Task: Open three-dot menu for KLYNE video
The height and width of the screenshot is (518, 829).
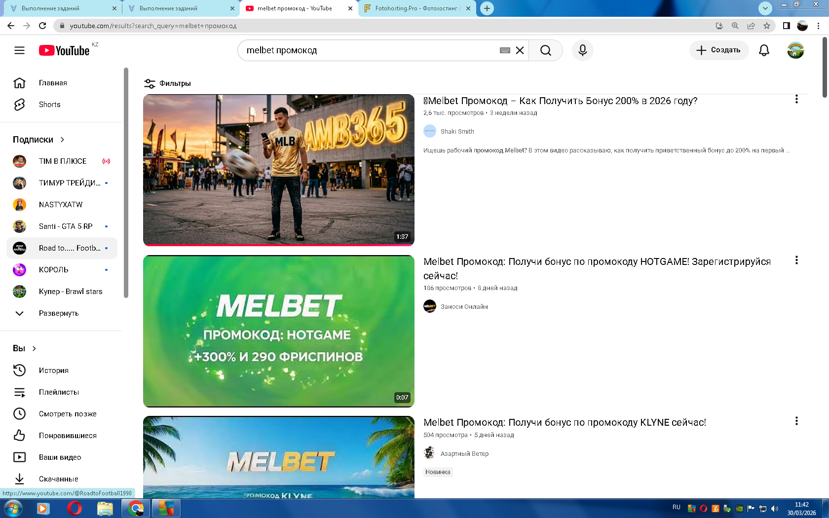Action: (796, 421)
